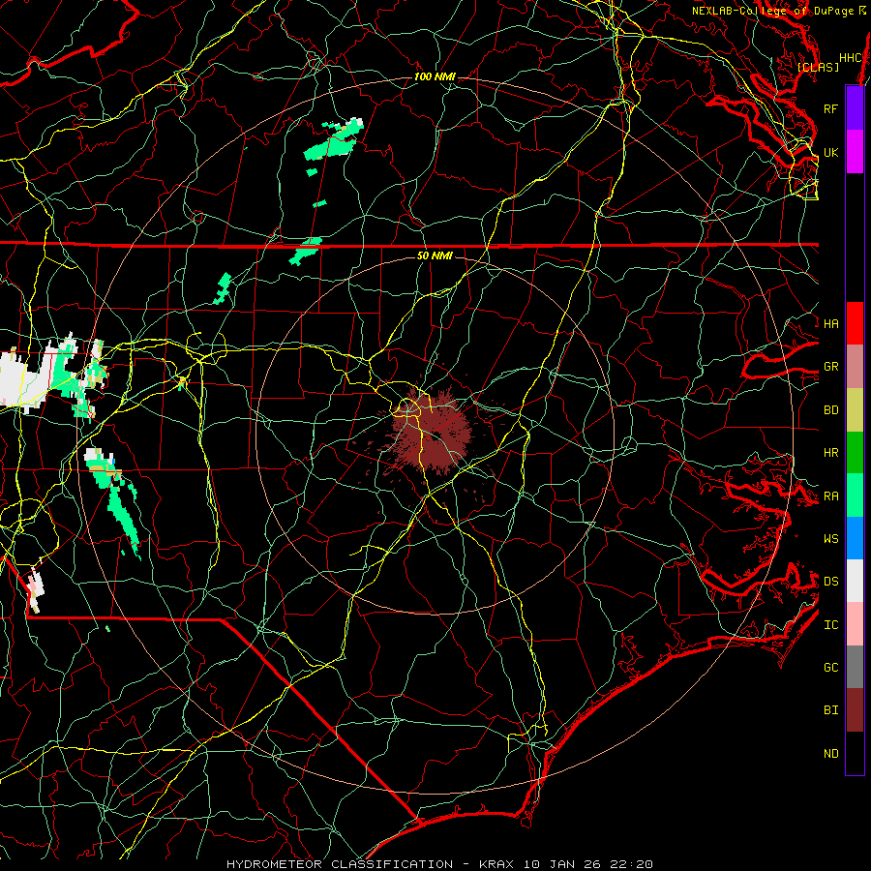The width and height of the screenshot is (871, 871).
Task: Click the purple RF color swatch
Action: click(855, 108)
